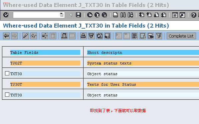The image size is (199, 124).
Task: Go to First Page icon
Action: (141, 15)
